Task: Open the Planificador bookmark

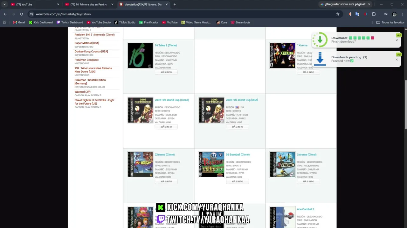Action: point(148,22)
